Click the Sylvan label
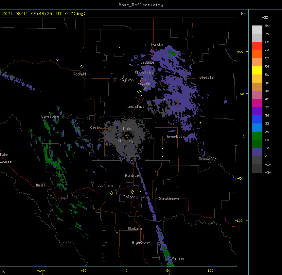Viewport: 282px width, 275px height. pyautogui.click(x=128, y=80)
